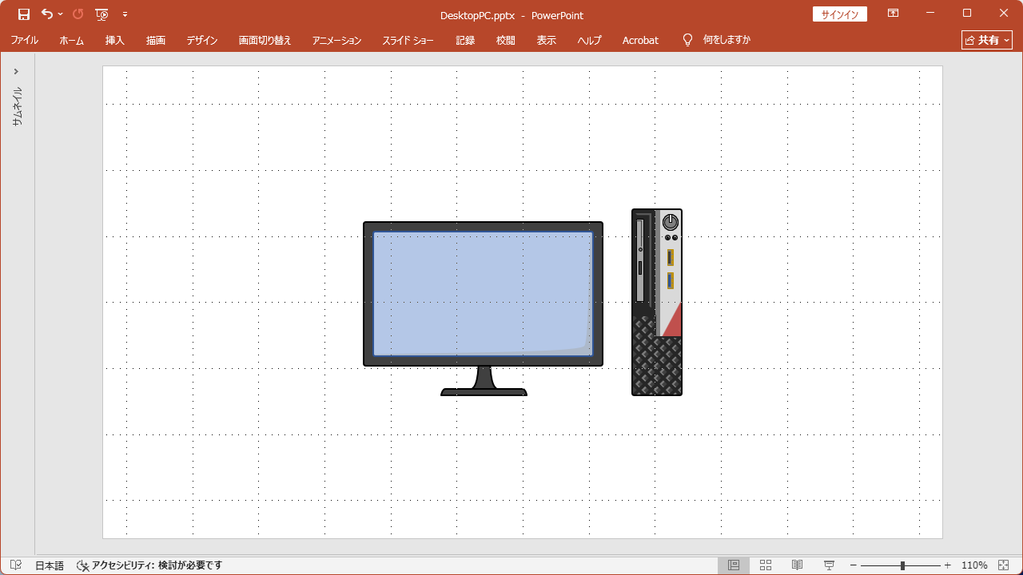Click the サインイン button

tap(839, 14)
